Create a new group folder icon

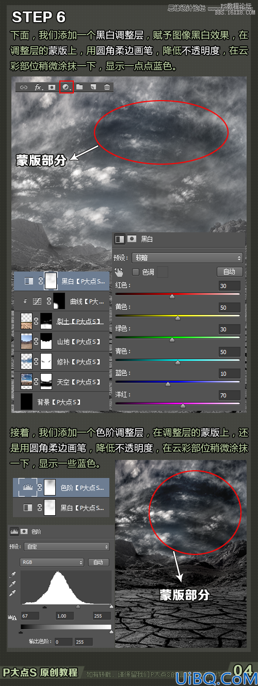point(79,87)
